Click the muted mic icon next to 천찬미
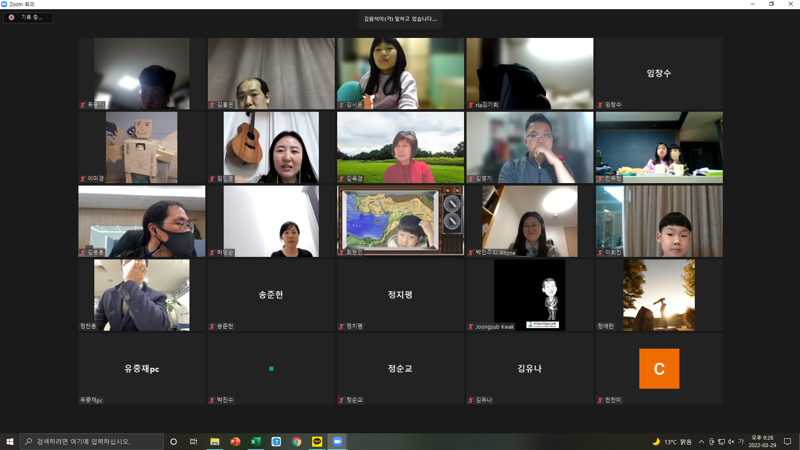800x450 pixels. click(600, 400)
